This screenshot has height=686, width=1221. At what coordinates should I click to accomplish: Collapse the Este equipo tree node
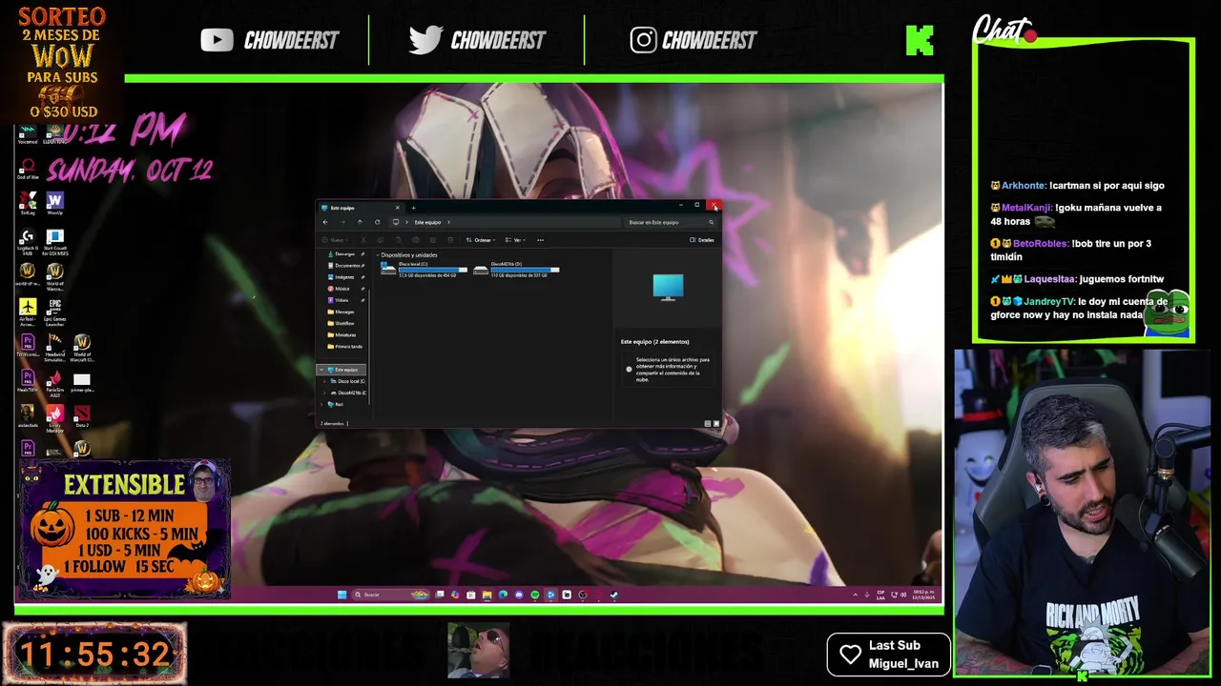(x=321, y=370)
